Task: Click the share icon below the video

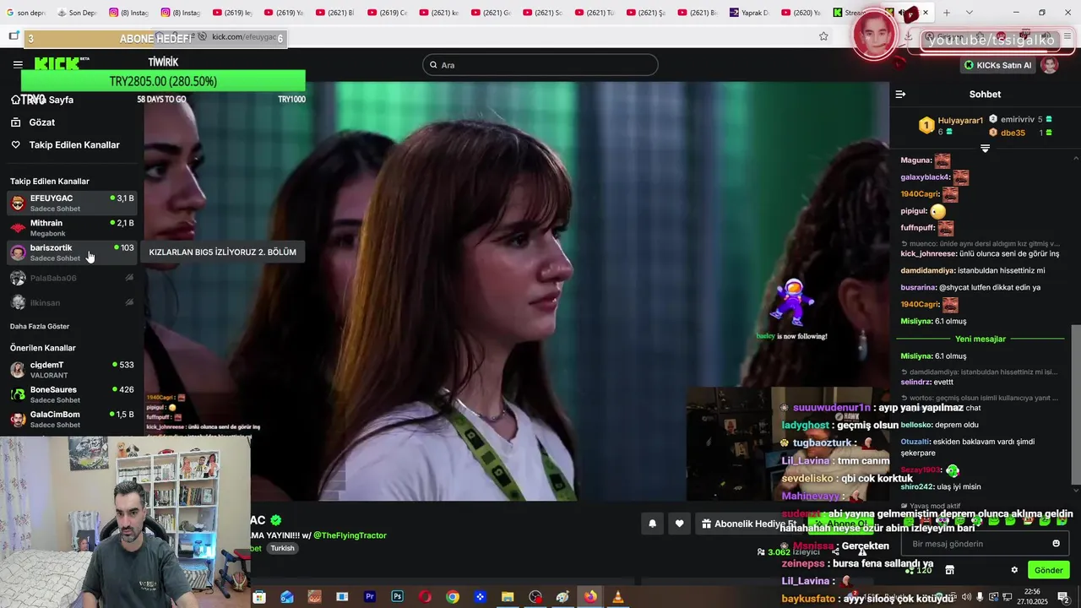Action: click(x=835, y=552)
